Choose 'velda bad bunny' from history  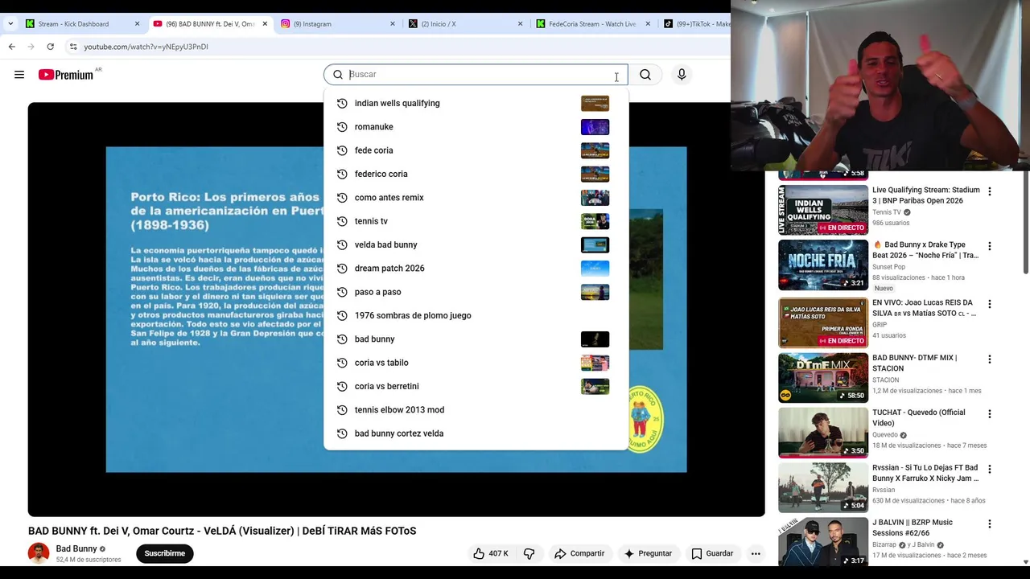tap(476, 244)
